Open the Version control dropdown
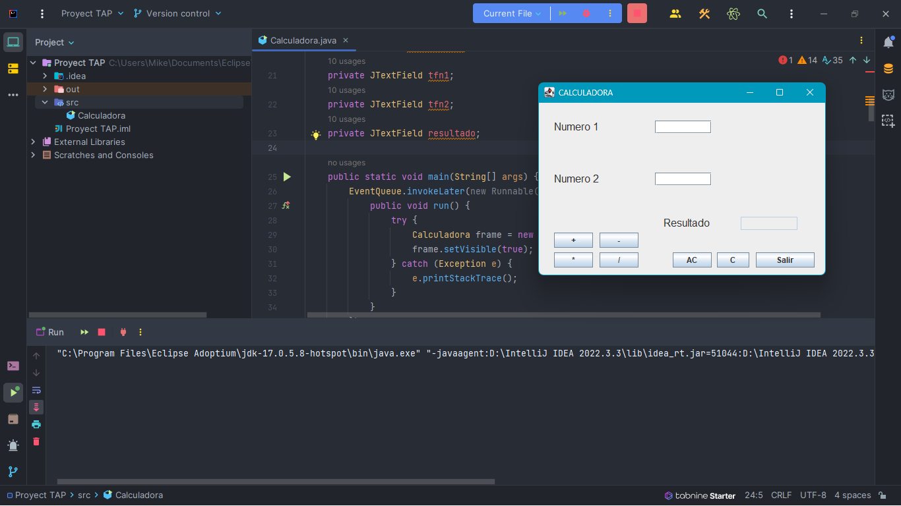Viewport: 901px width, 506px height. tap(177, 13)
